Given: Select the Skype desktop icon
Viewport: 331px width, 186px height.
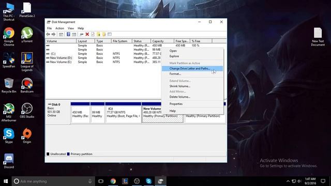Looking at the screenshot, I should coord(9,136).
